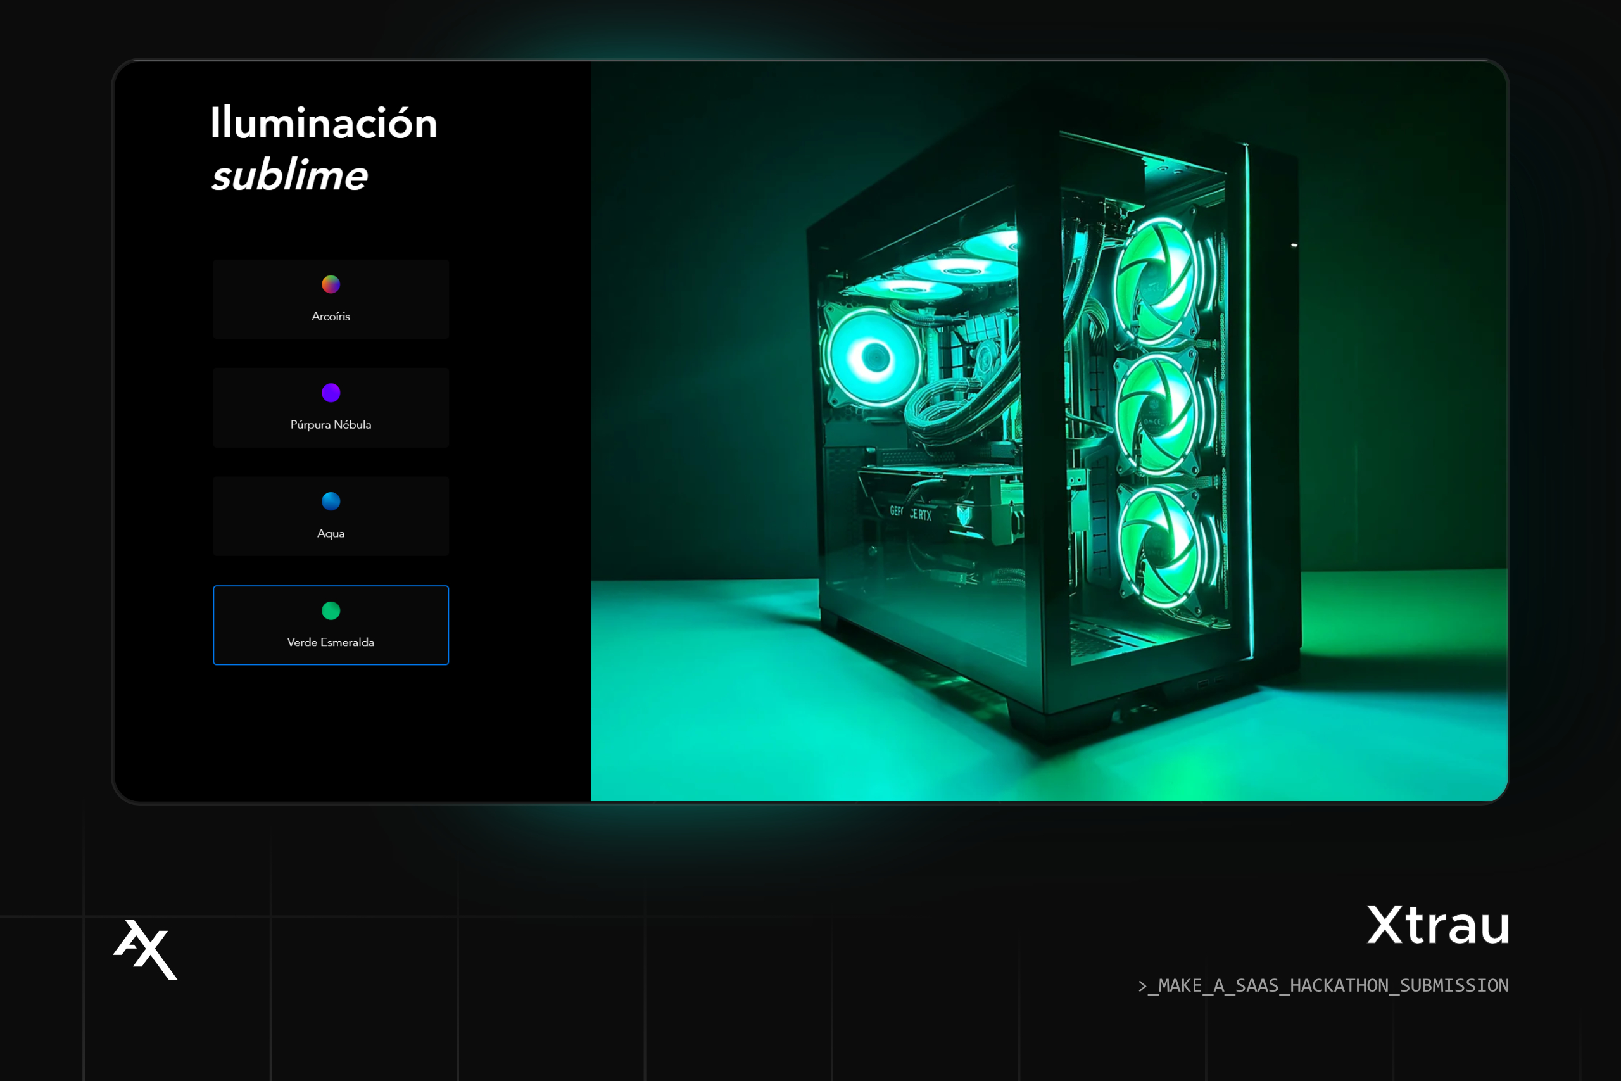Click the rainbow gradient dot for Arcoíris
This screenshot has height=1081, width=1621.
click(331, 284)
